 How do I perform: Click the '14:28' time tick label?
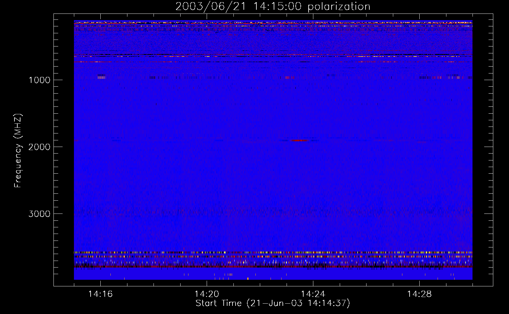419,294
